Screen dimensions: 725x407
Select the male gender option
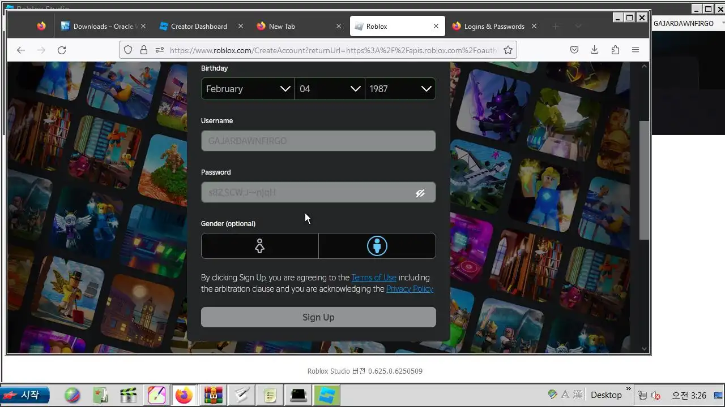point(377,246)
